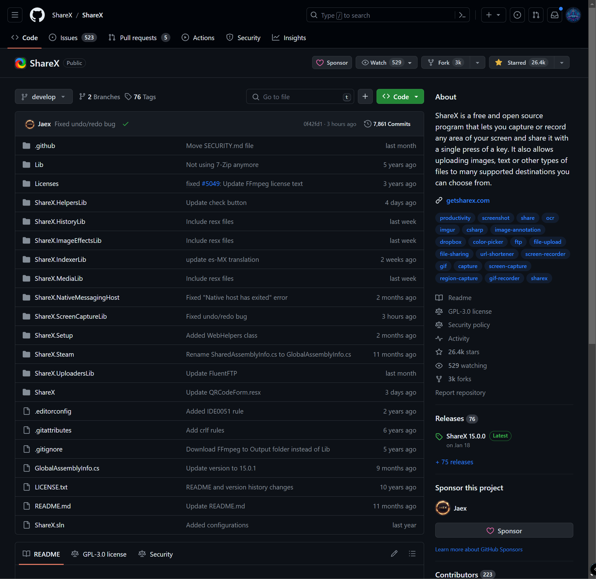
Task: Expand the green Code dropdown
Action: click(x=400, y=97)
